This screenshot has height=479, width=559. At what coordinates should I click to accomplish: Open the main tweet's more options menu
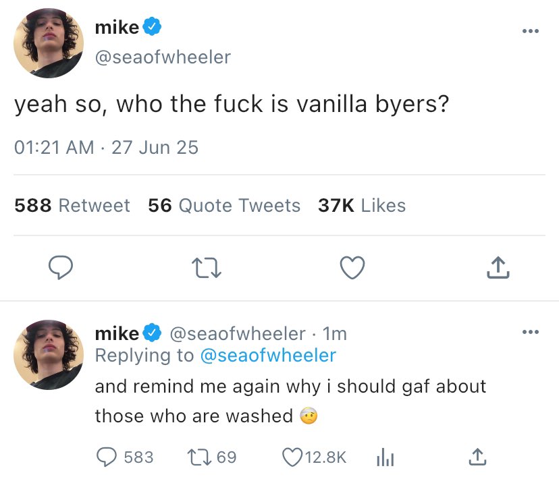(x=531, y=32)
